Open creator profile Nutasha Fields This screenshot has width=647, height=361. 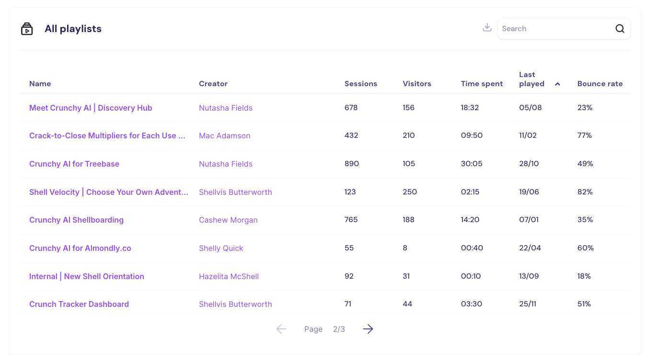[226, 108]
